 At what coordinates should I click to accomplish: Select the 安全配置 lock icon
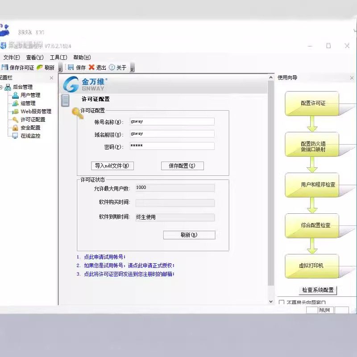[x=15, y=128]
